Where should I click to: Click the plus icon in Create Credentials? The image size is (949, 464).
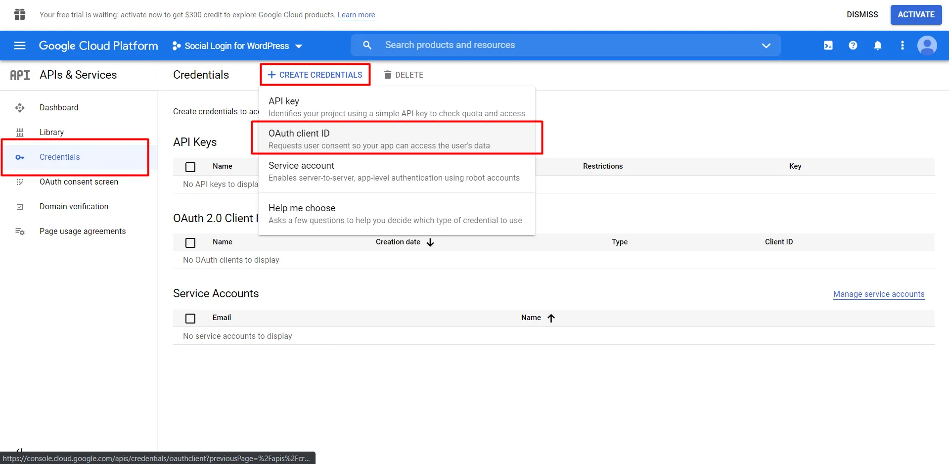click(x=271, y=75)
